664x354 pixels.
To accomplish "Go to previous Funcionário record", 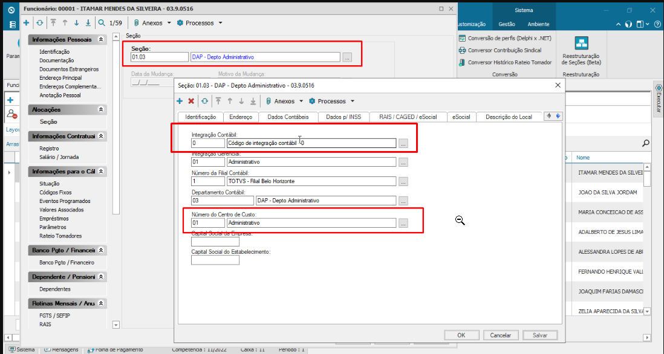I will [65, 23].
